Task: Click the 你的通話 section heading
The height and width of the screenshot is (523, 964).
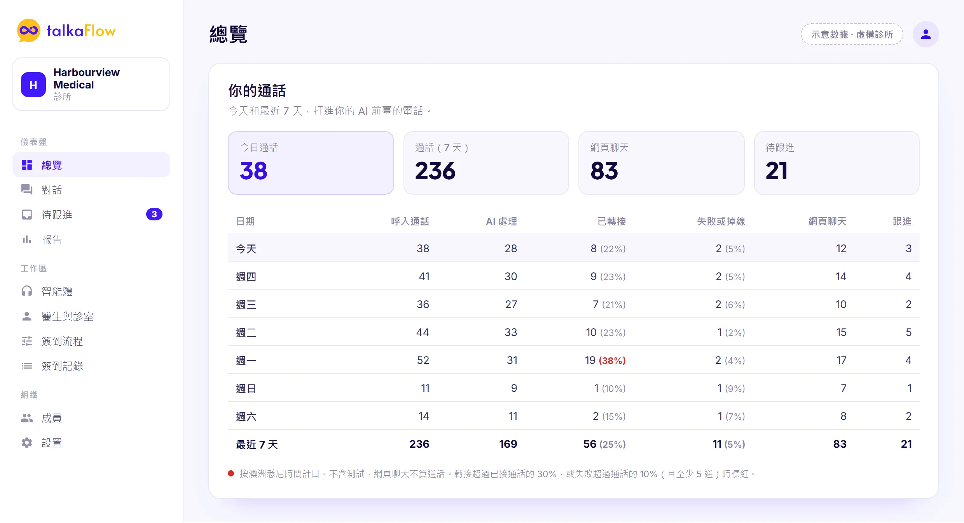Action: click(257, 91)
